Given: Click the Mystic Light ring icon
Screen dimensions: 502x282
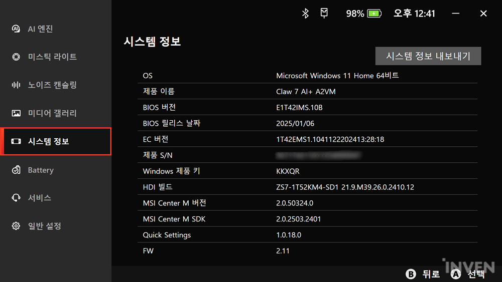Looking at the screenshot, I should tap(16, 57).
